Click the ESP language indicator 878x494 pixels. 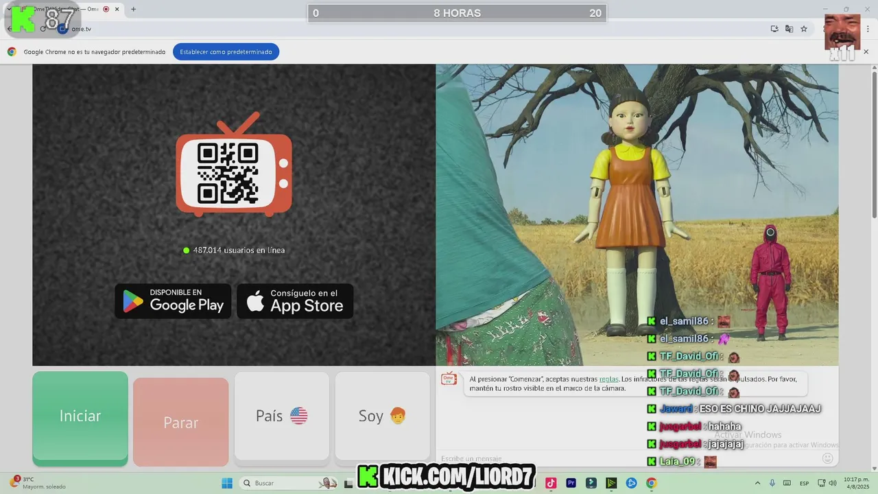(x=804, y=483)
